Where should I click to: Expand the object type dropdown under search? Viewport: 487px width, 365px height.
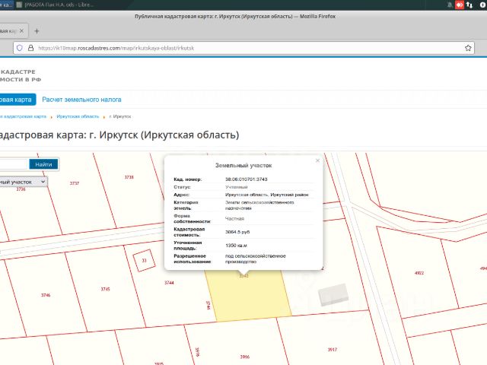click(23, 182)
